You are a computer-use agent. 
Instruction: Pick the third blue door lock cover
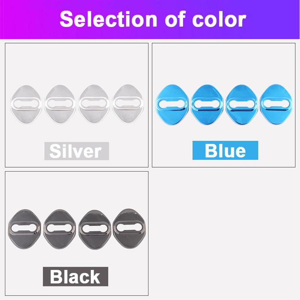pyautogui.click(x=241, y=103)
